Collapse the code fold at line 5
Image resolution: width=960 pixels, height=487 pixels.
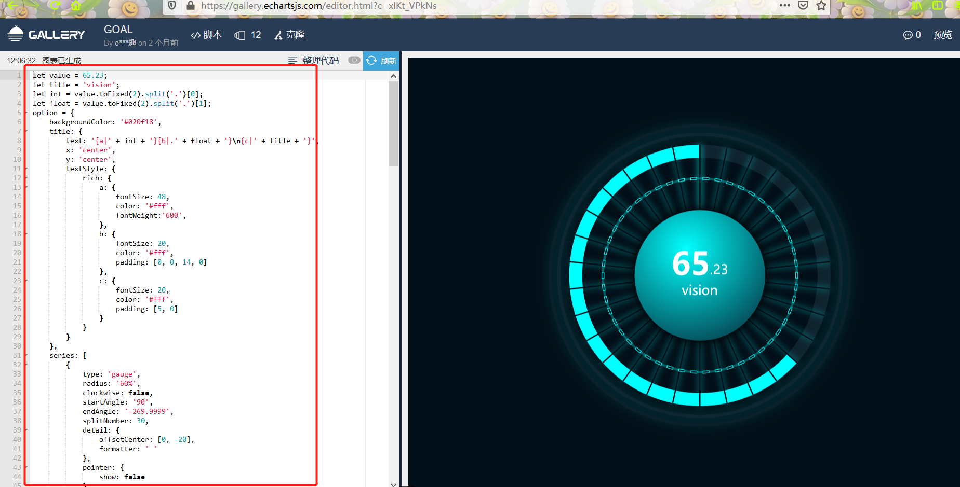point(26,113)
